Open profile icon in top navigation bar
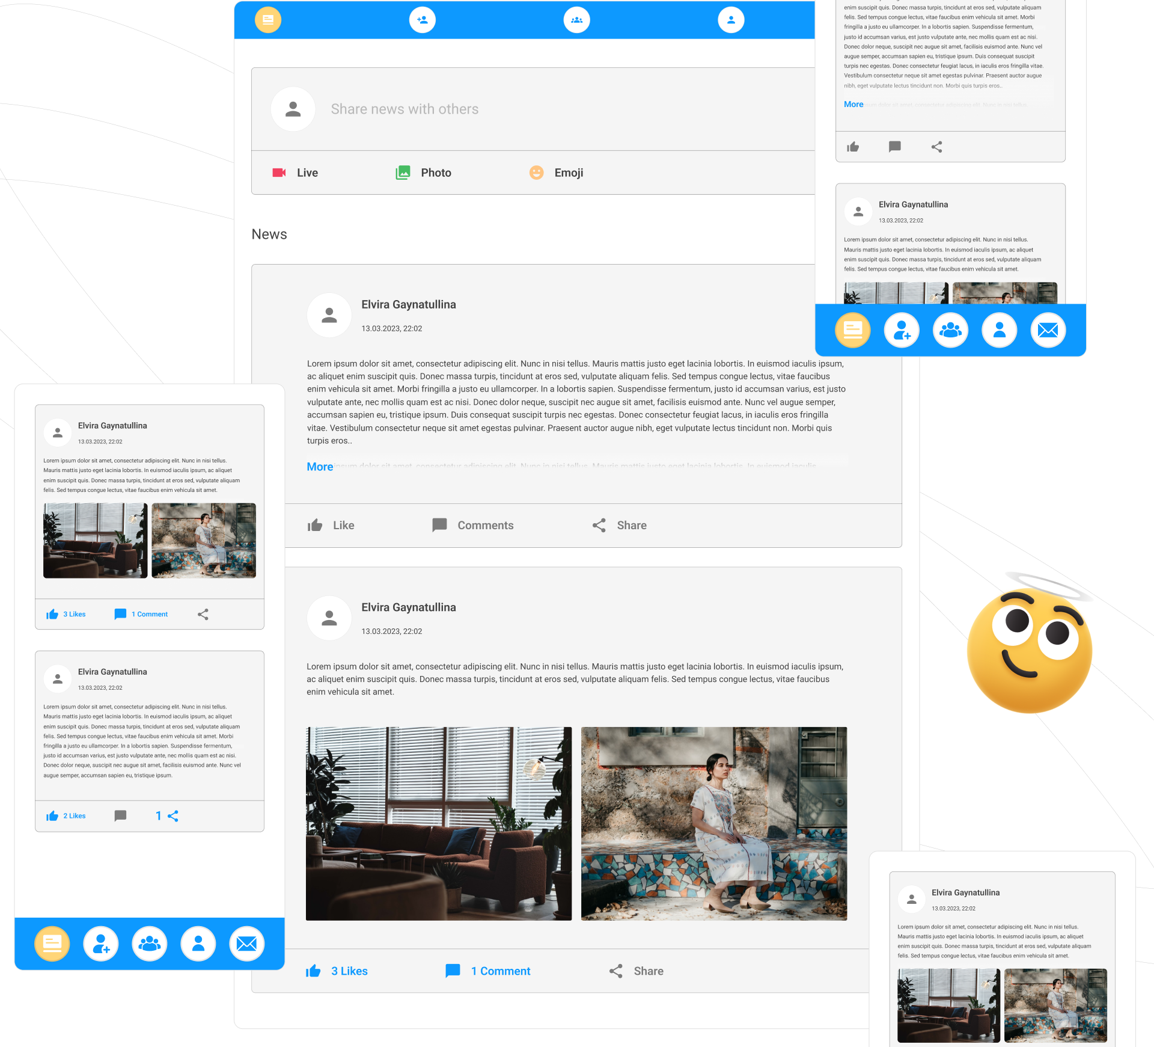Screen dimensions: 1154x1047 [731, 20]
